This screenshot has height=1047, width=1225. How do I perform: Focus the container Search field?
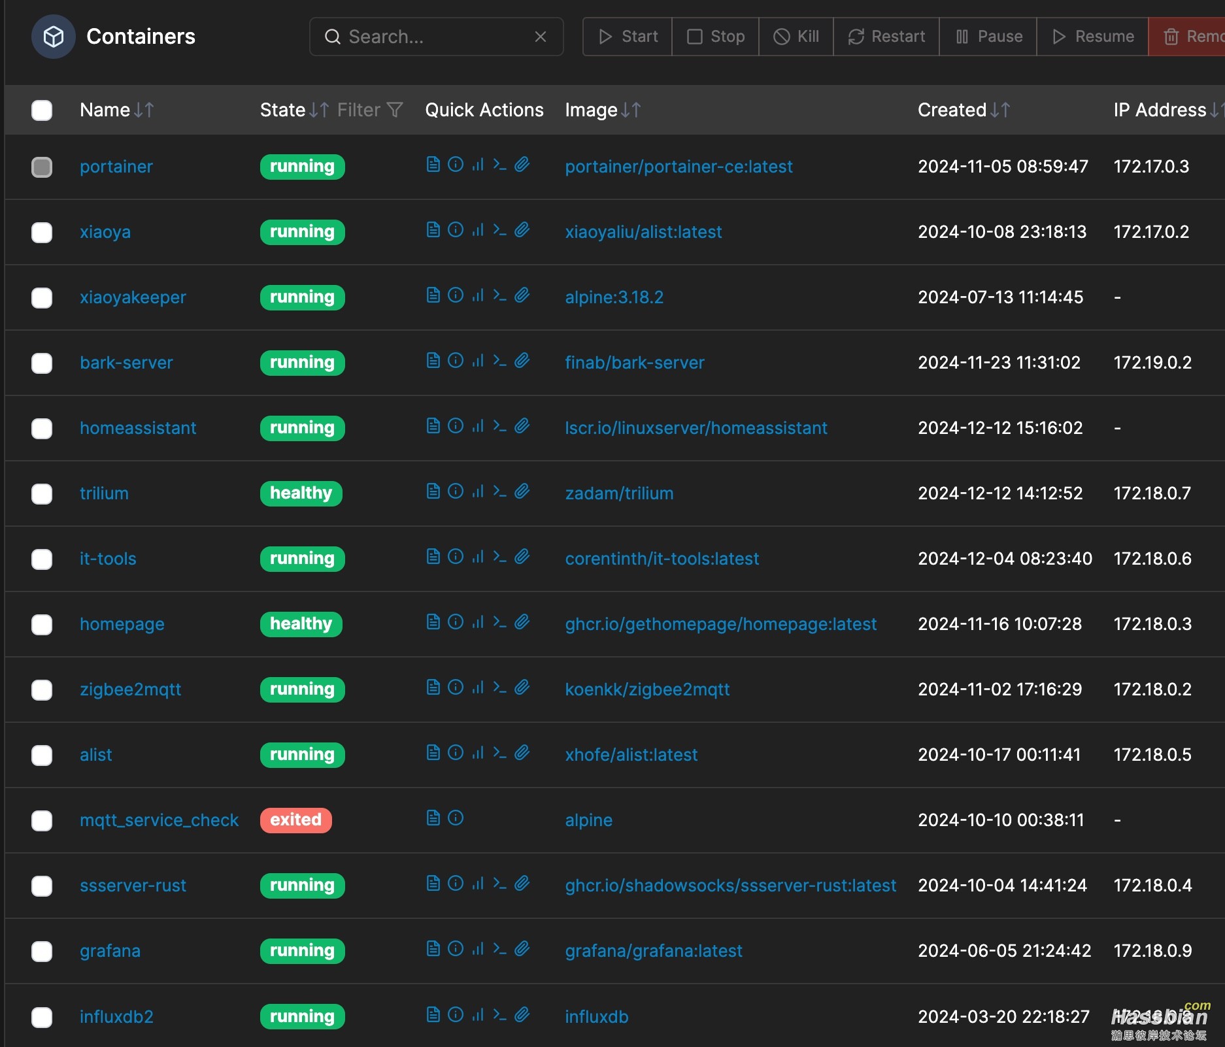[437, 37]
